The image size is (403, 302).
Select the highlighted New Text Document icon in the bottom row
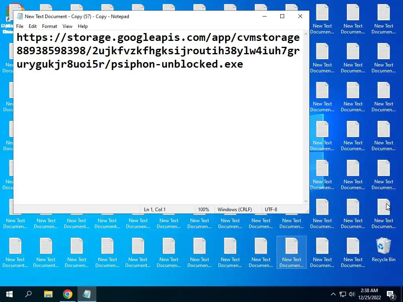(292, 252)
